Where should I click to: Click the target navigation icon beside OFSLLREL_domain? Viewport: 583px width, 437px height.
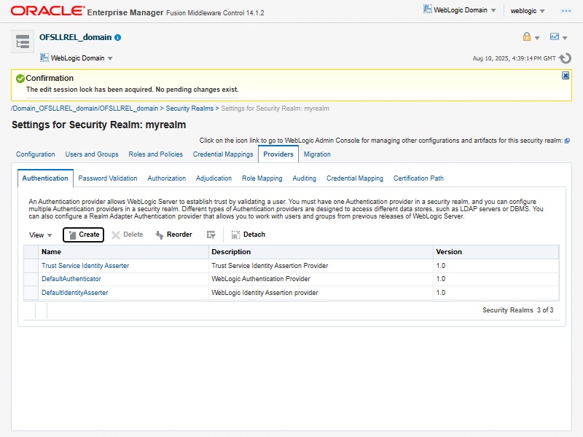(22, 42)
